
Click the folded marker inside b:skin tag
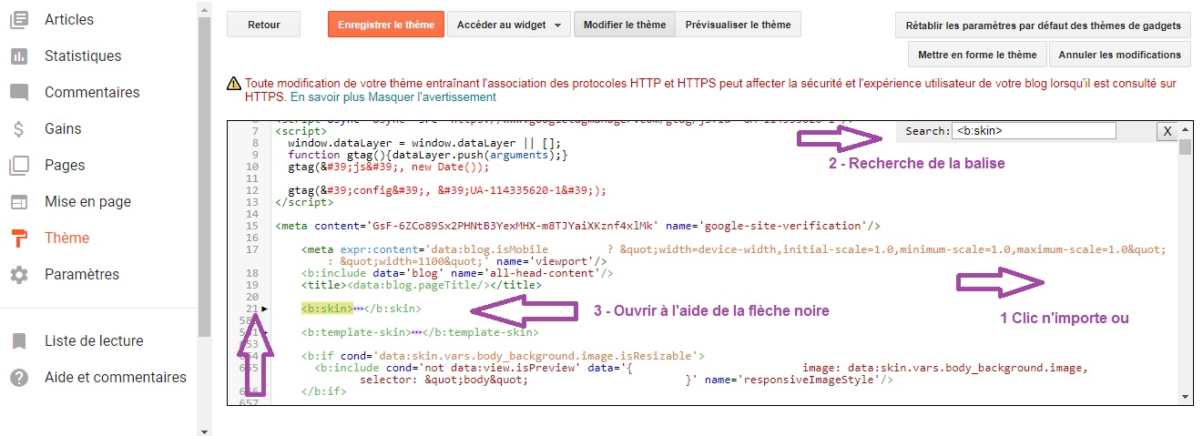tap(358, 309)
